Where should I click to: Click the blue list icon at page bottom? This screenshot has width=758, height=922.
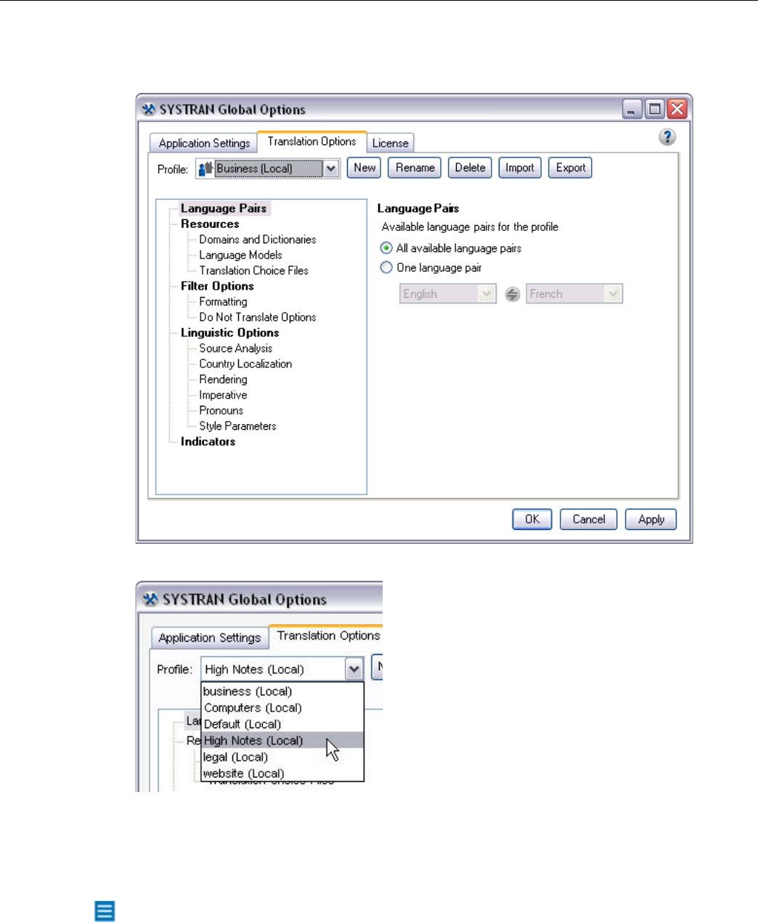pos(105,911)
